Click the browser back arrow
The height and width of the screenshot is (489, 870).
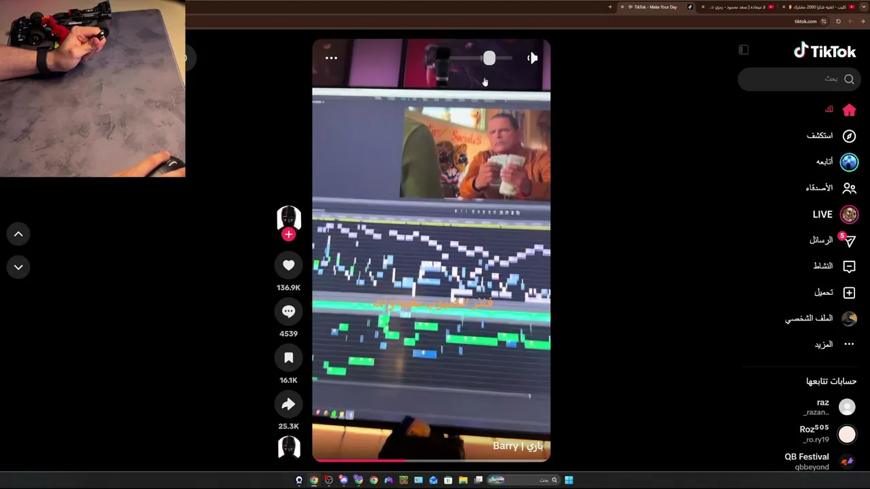point(862,22)
